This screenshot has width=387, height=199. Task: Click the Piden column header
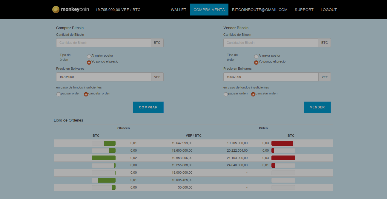(x=263, y=128)
